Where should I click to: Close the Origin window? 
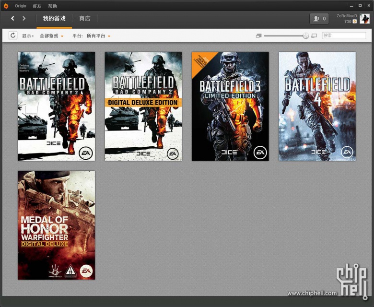tap(368, 6)
